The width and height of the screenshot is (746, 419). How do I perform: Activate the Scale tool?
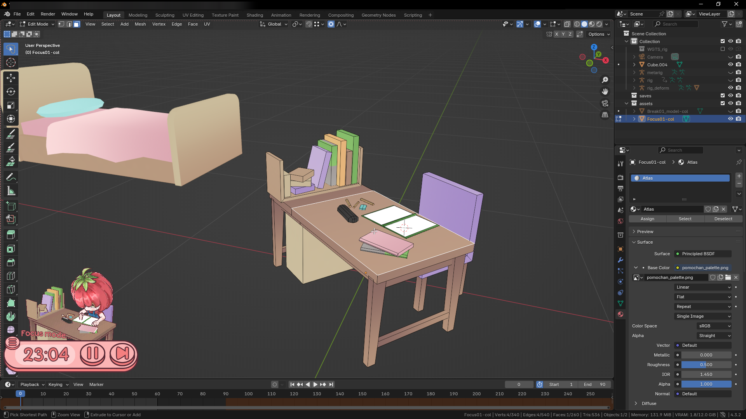point(11,105)
